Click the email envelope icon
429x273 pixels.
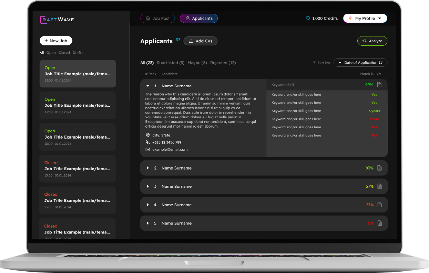click(148, 150)
